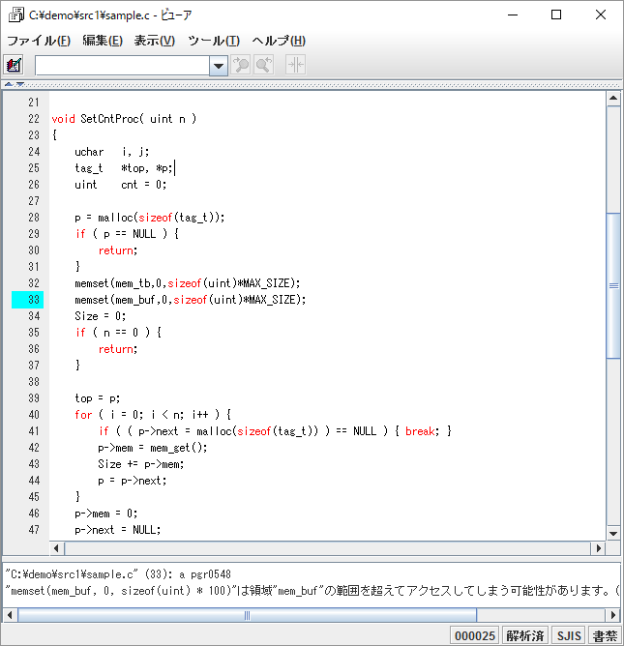This screenshot has width=624, height=646.
Task: Click the 'Size += p->mem;' line
Action: (x=141, y=464)
